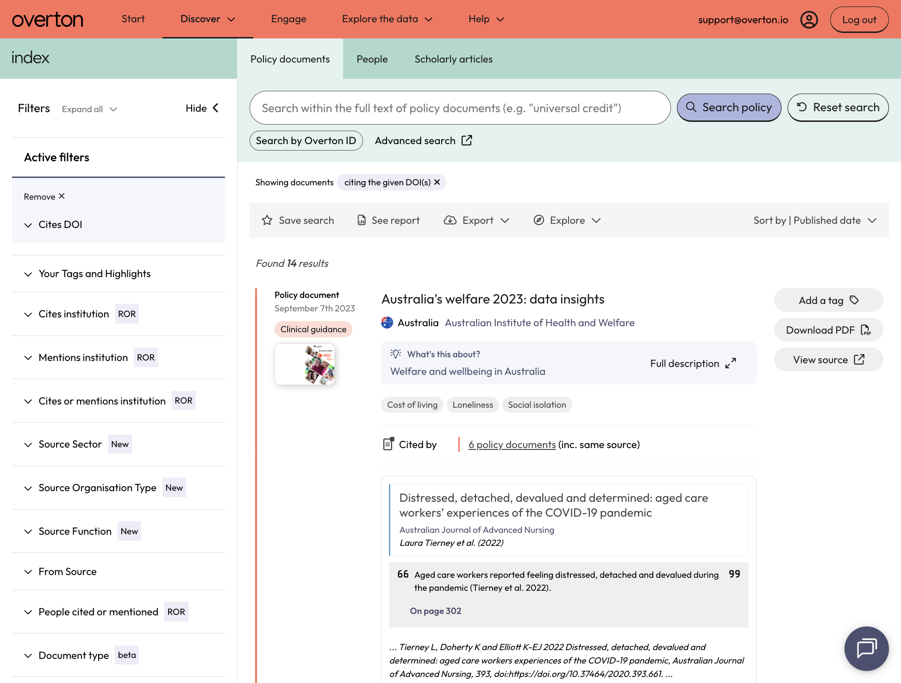Click the Search policy button

coord(729,108)
